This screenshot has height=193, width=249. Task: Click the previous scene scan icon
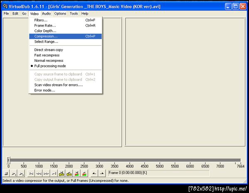click(x=77, y=173)
